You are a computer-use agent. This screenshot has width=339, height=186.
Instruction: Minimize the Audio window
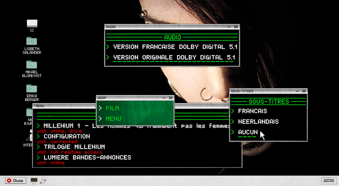coord(229,27)
